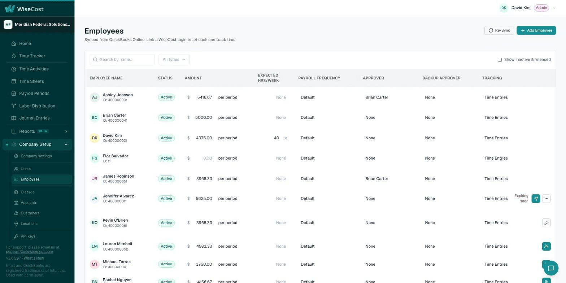Enable Show inactive & released checkbox
The image size is (566, 283).
(x=500, y=60)
